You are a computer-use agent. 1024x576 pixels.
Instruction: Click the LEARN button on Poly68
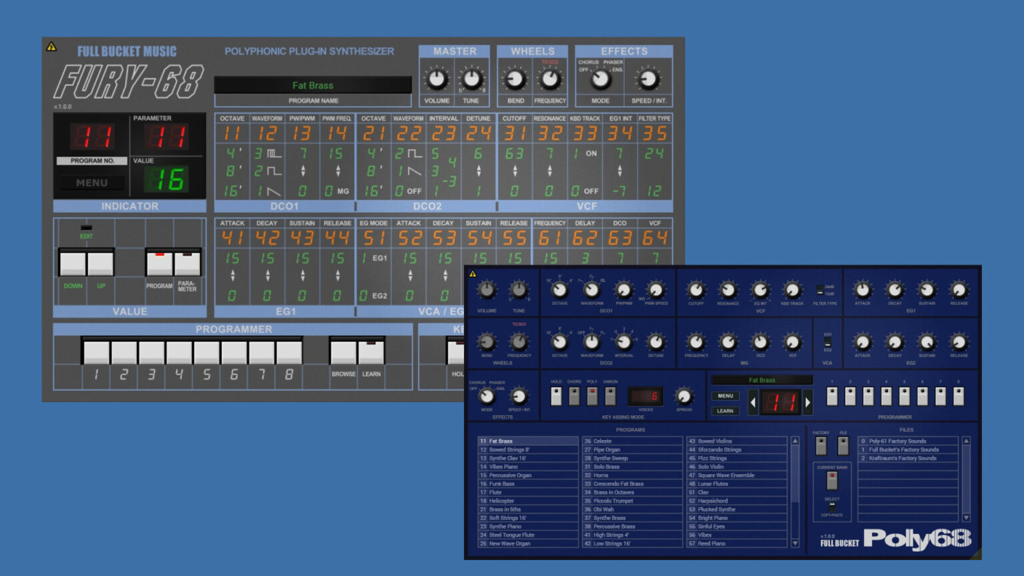tap(725, 411)
